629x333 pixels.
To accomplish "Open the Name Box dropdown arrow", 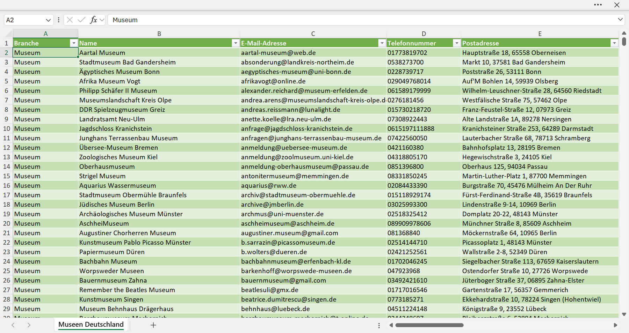I will [x=48, y=20].
